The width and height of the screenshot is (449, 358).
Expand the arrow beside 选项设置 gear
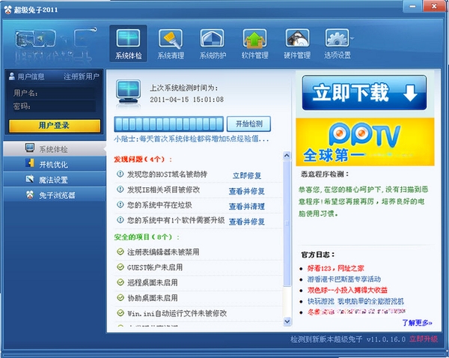pos(352,38)
